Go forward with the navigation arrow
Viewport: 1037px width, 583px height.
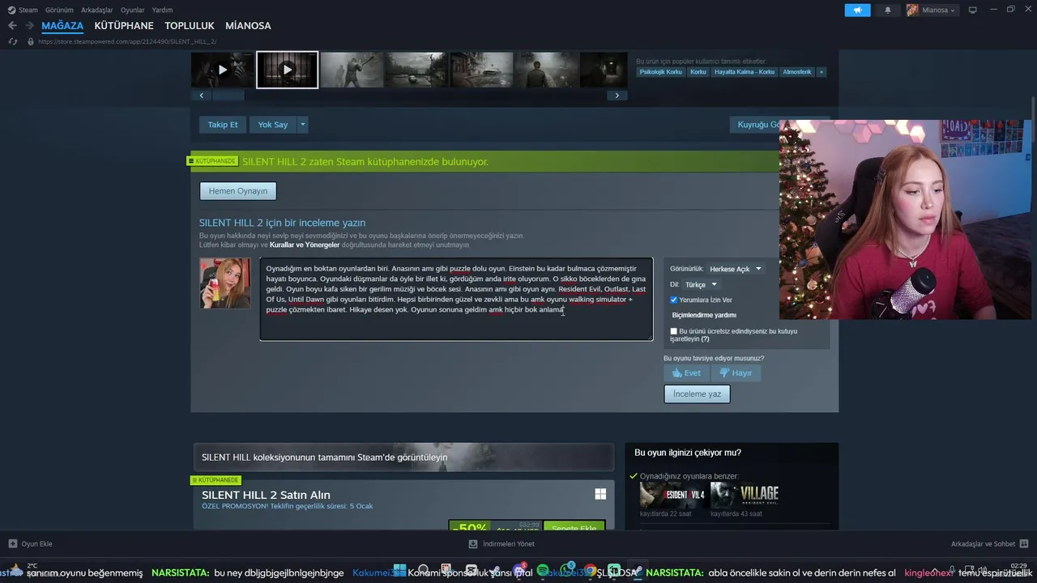(x=30, y=26)
